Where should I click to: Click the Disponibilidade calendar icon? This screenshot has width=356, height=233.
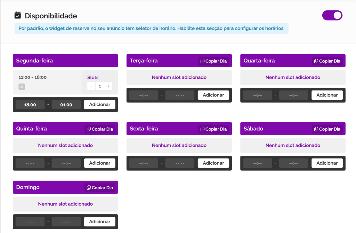pyautogui.click(x=17, y=16)
